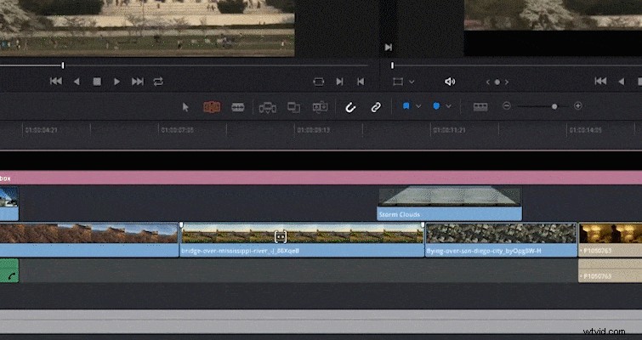Choose the Blade Edit Mode tool
642x340 pixels.
click(x=238, y=107)
